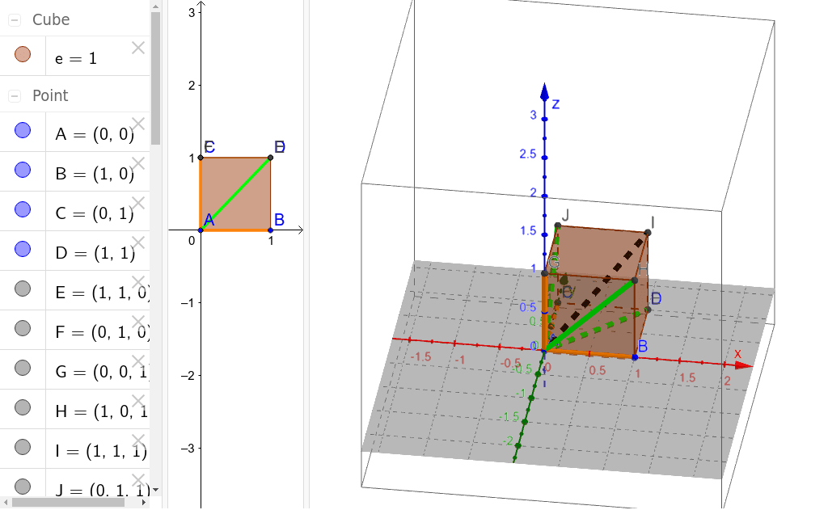Click point B in the 2D graphics view
This screenshot has height=510, width=828.
click(270, 230)
